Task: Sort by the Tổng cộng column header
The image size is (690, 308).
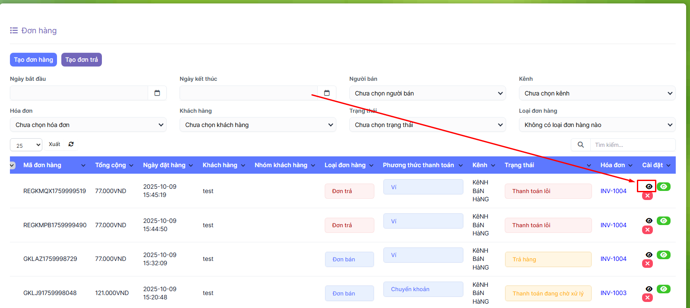Action: click(x=111, y=165)
